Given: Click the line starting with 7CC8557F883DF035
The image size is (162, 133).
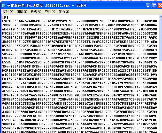Looking at the screenshot, I should pyautogui.click(x=80, y=25).
